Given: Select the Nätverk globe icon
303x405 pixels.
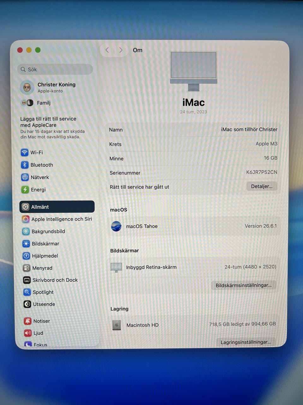Looking at the screenshot, I should [25, 177].
